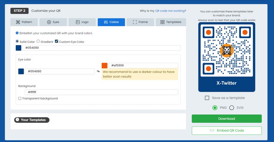Open the Frame tab
The width and height of the screenshot is (274, 142).
tap(140, 22)
